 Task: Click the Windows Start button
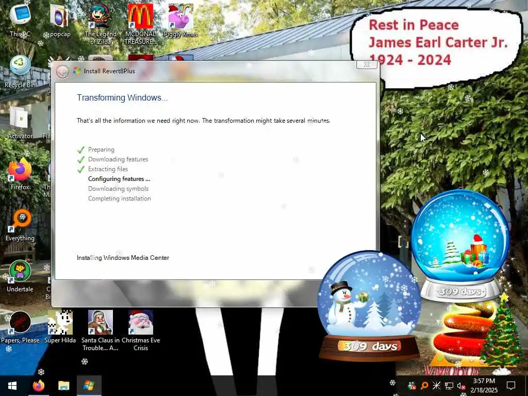coord(12,386)
